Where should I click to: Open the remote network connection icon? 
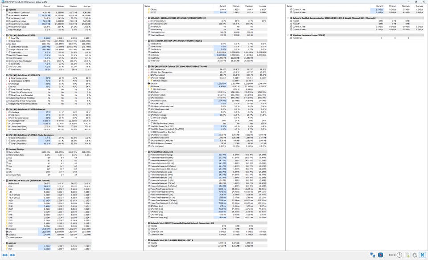[x=373, y=255]
